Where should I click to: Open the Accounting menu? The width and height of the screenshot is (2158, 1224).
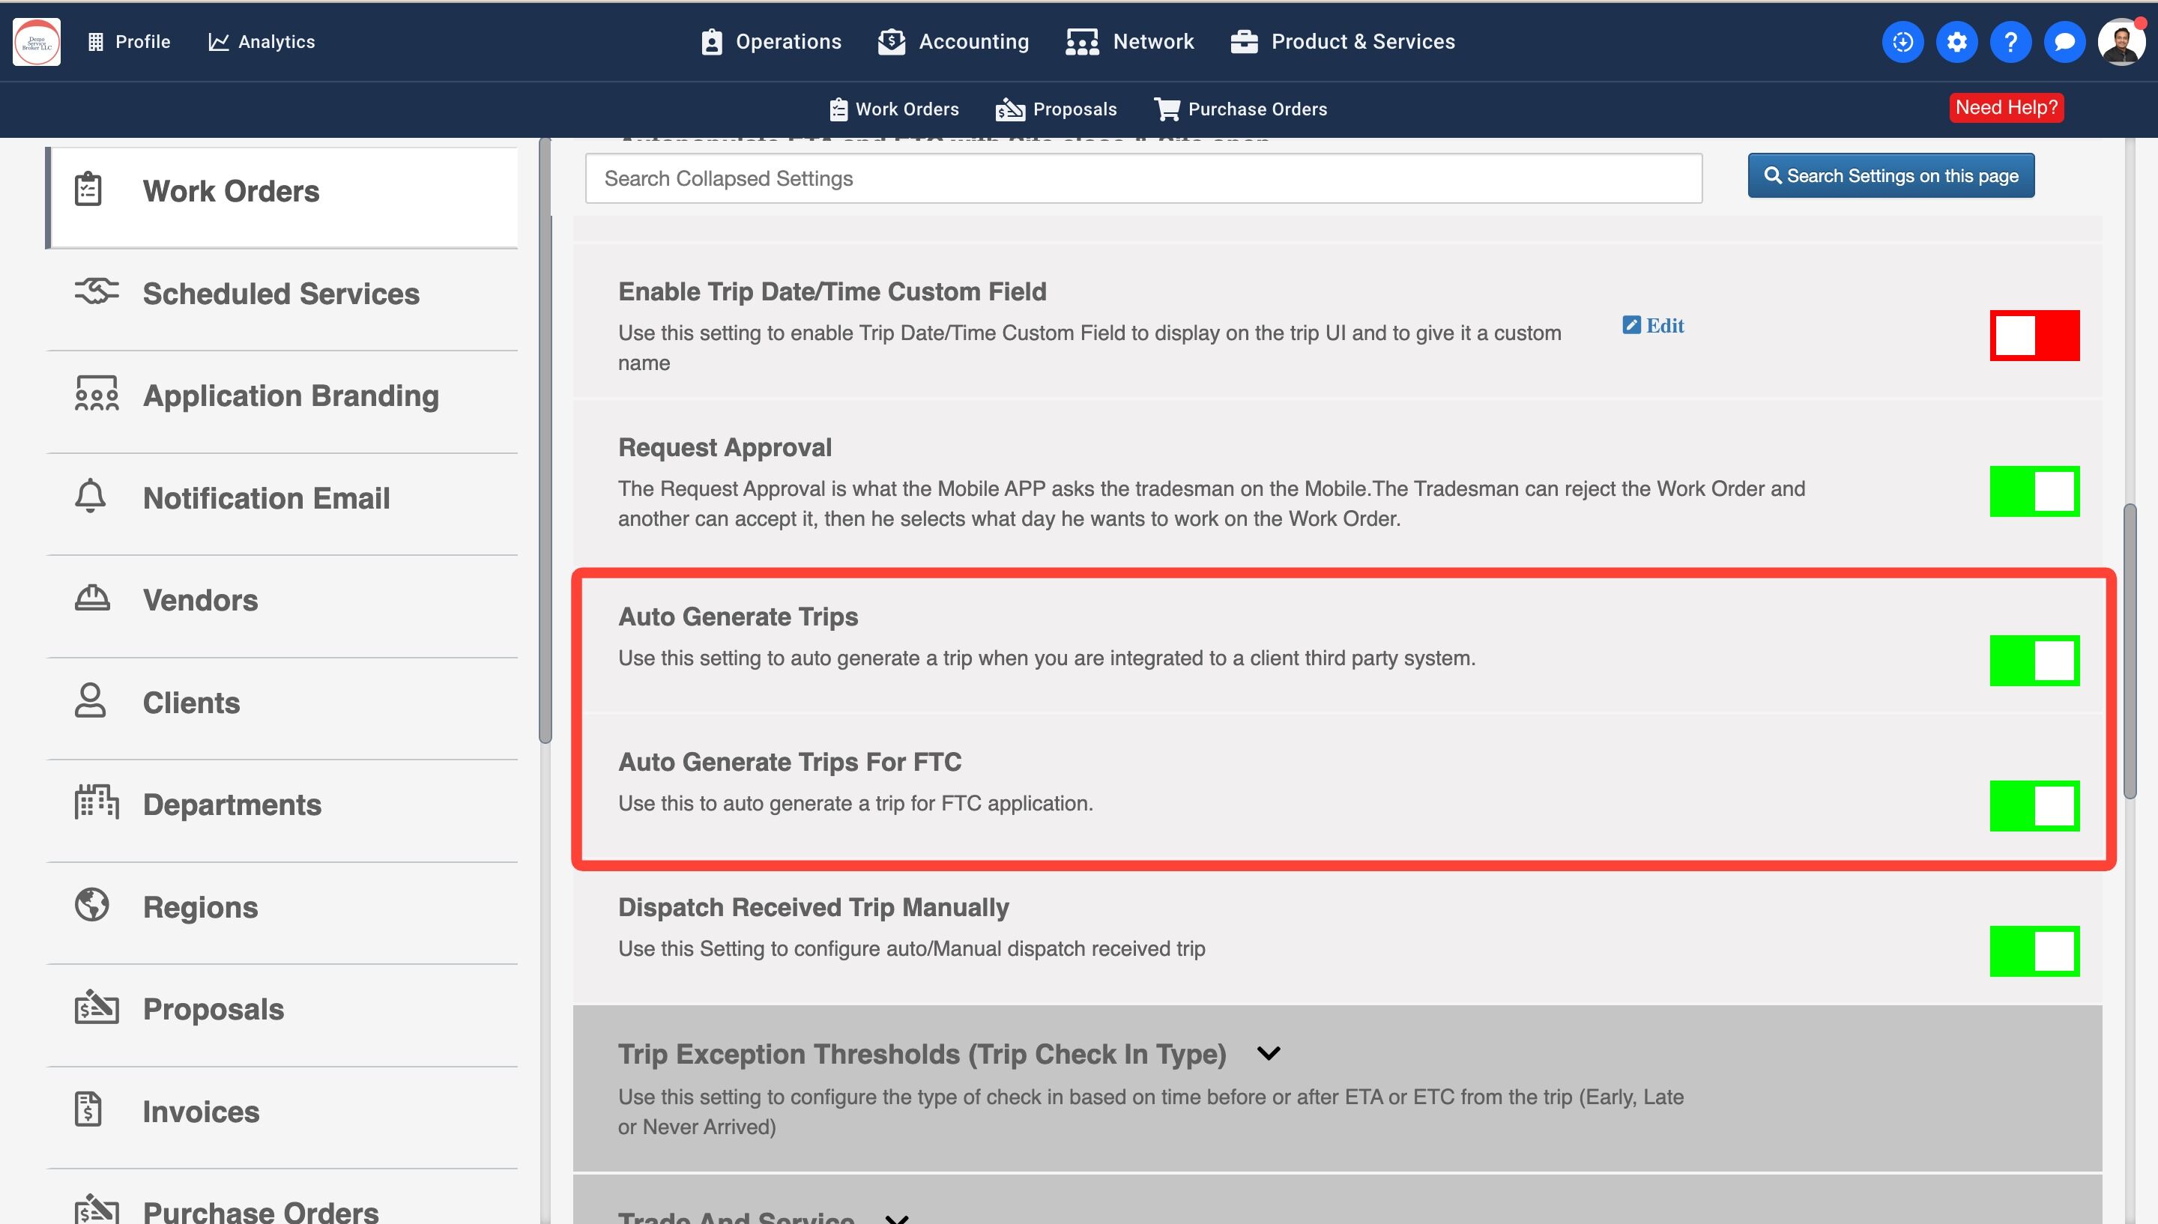coord(953,42)
